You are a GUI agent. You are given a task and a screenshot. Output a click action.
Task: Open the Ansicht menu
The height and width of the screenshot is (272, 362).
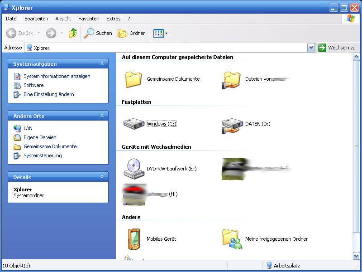click(x=63, y=19)
